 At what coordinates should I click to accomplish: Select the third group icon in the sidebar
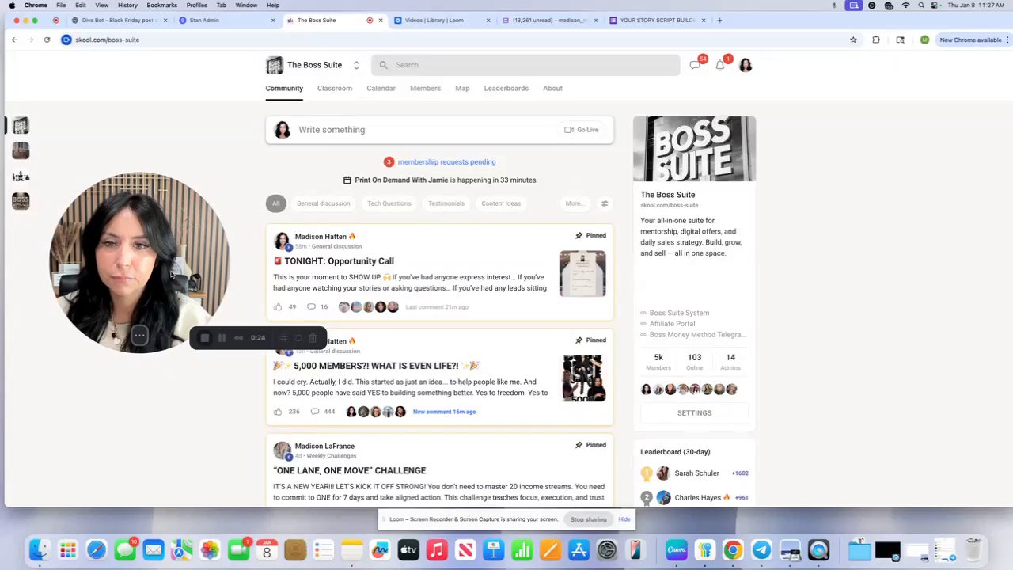pos(21,176)
